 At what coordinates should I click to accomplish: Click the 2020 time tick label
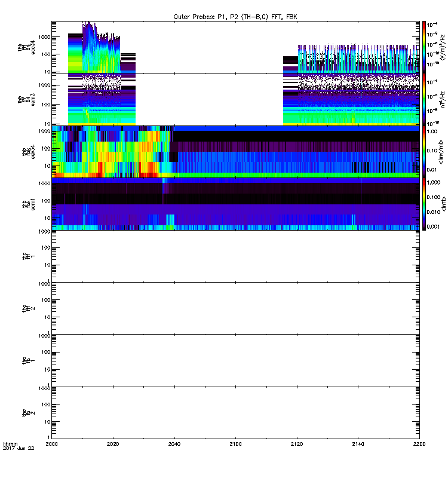113,444
